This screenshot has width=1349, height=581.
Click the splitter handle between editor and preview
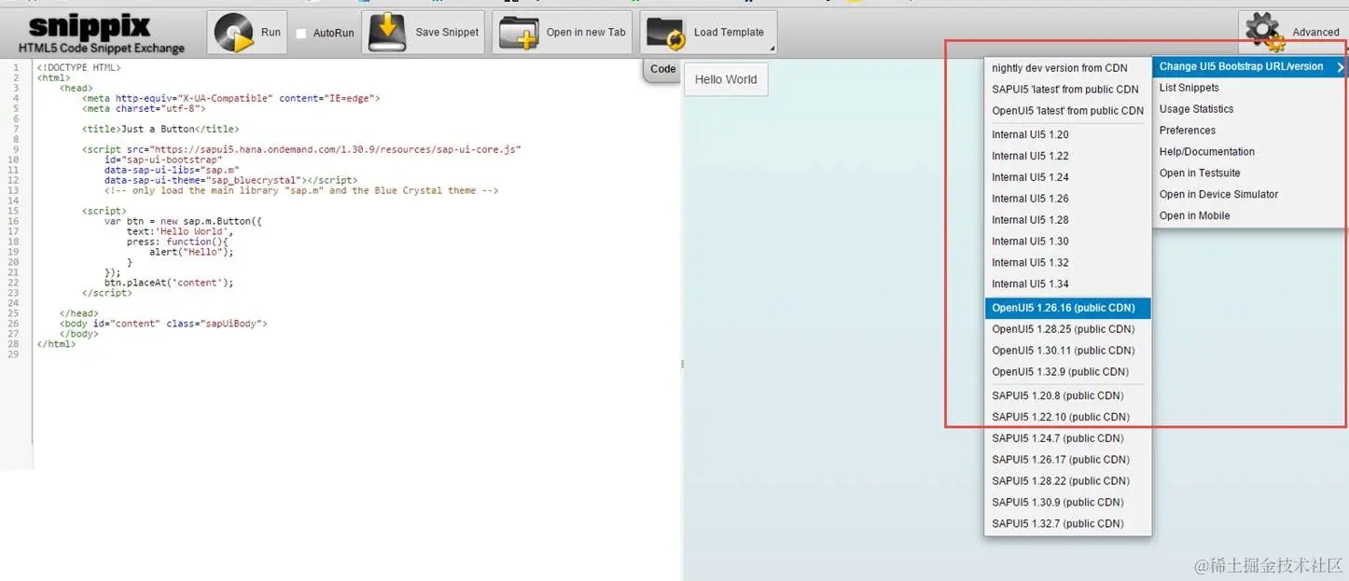pos(683,364)
